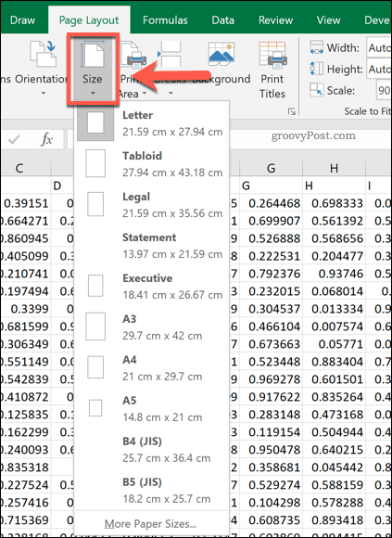Click cell containing 0.39151

click(25, 203)
